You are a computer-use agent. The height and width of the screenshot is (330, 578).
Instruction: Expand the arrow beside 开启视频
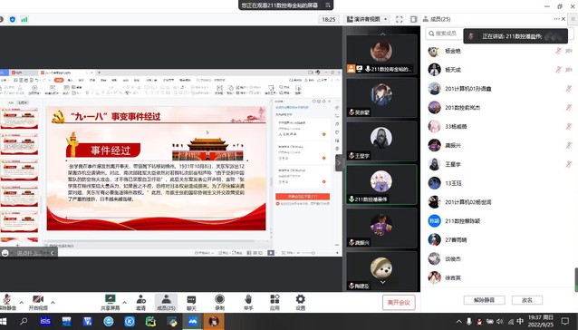click(x=53, y=302)
